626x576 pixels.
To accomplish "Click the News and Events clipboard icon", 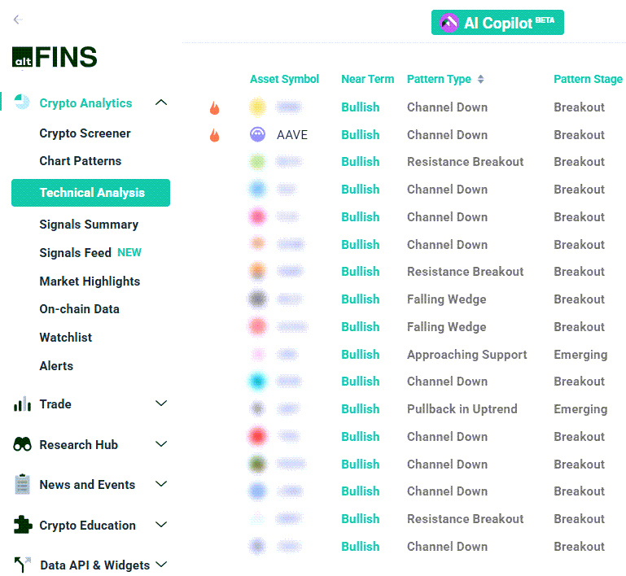I will [x=22, y=484].
